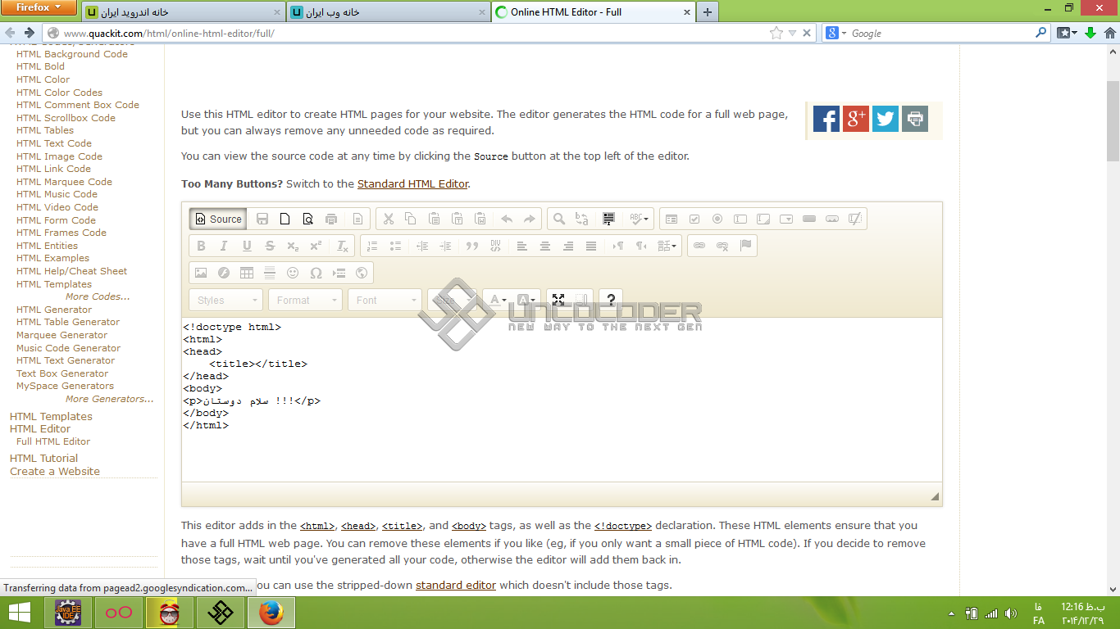Open the Format dropdown
Image resolution: width=1120 pixels, height=629 pixels.
(305, 300)
